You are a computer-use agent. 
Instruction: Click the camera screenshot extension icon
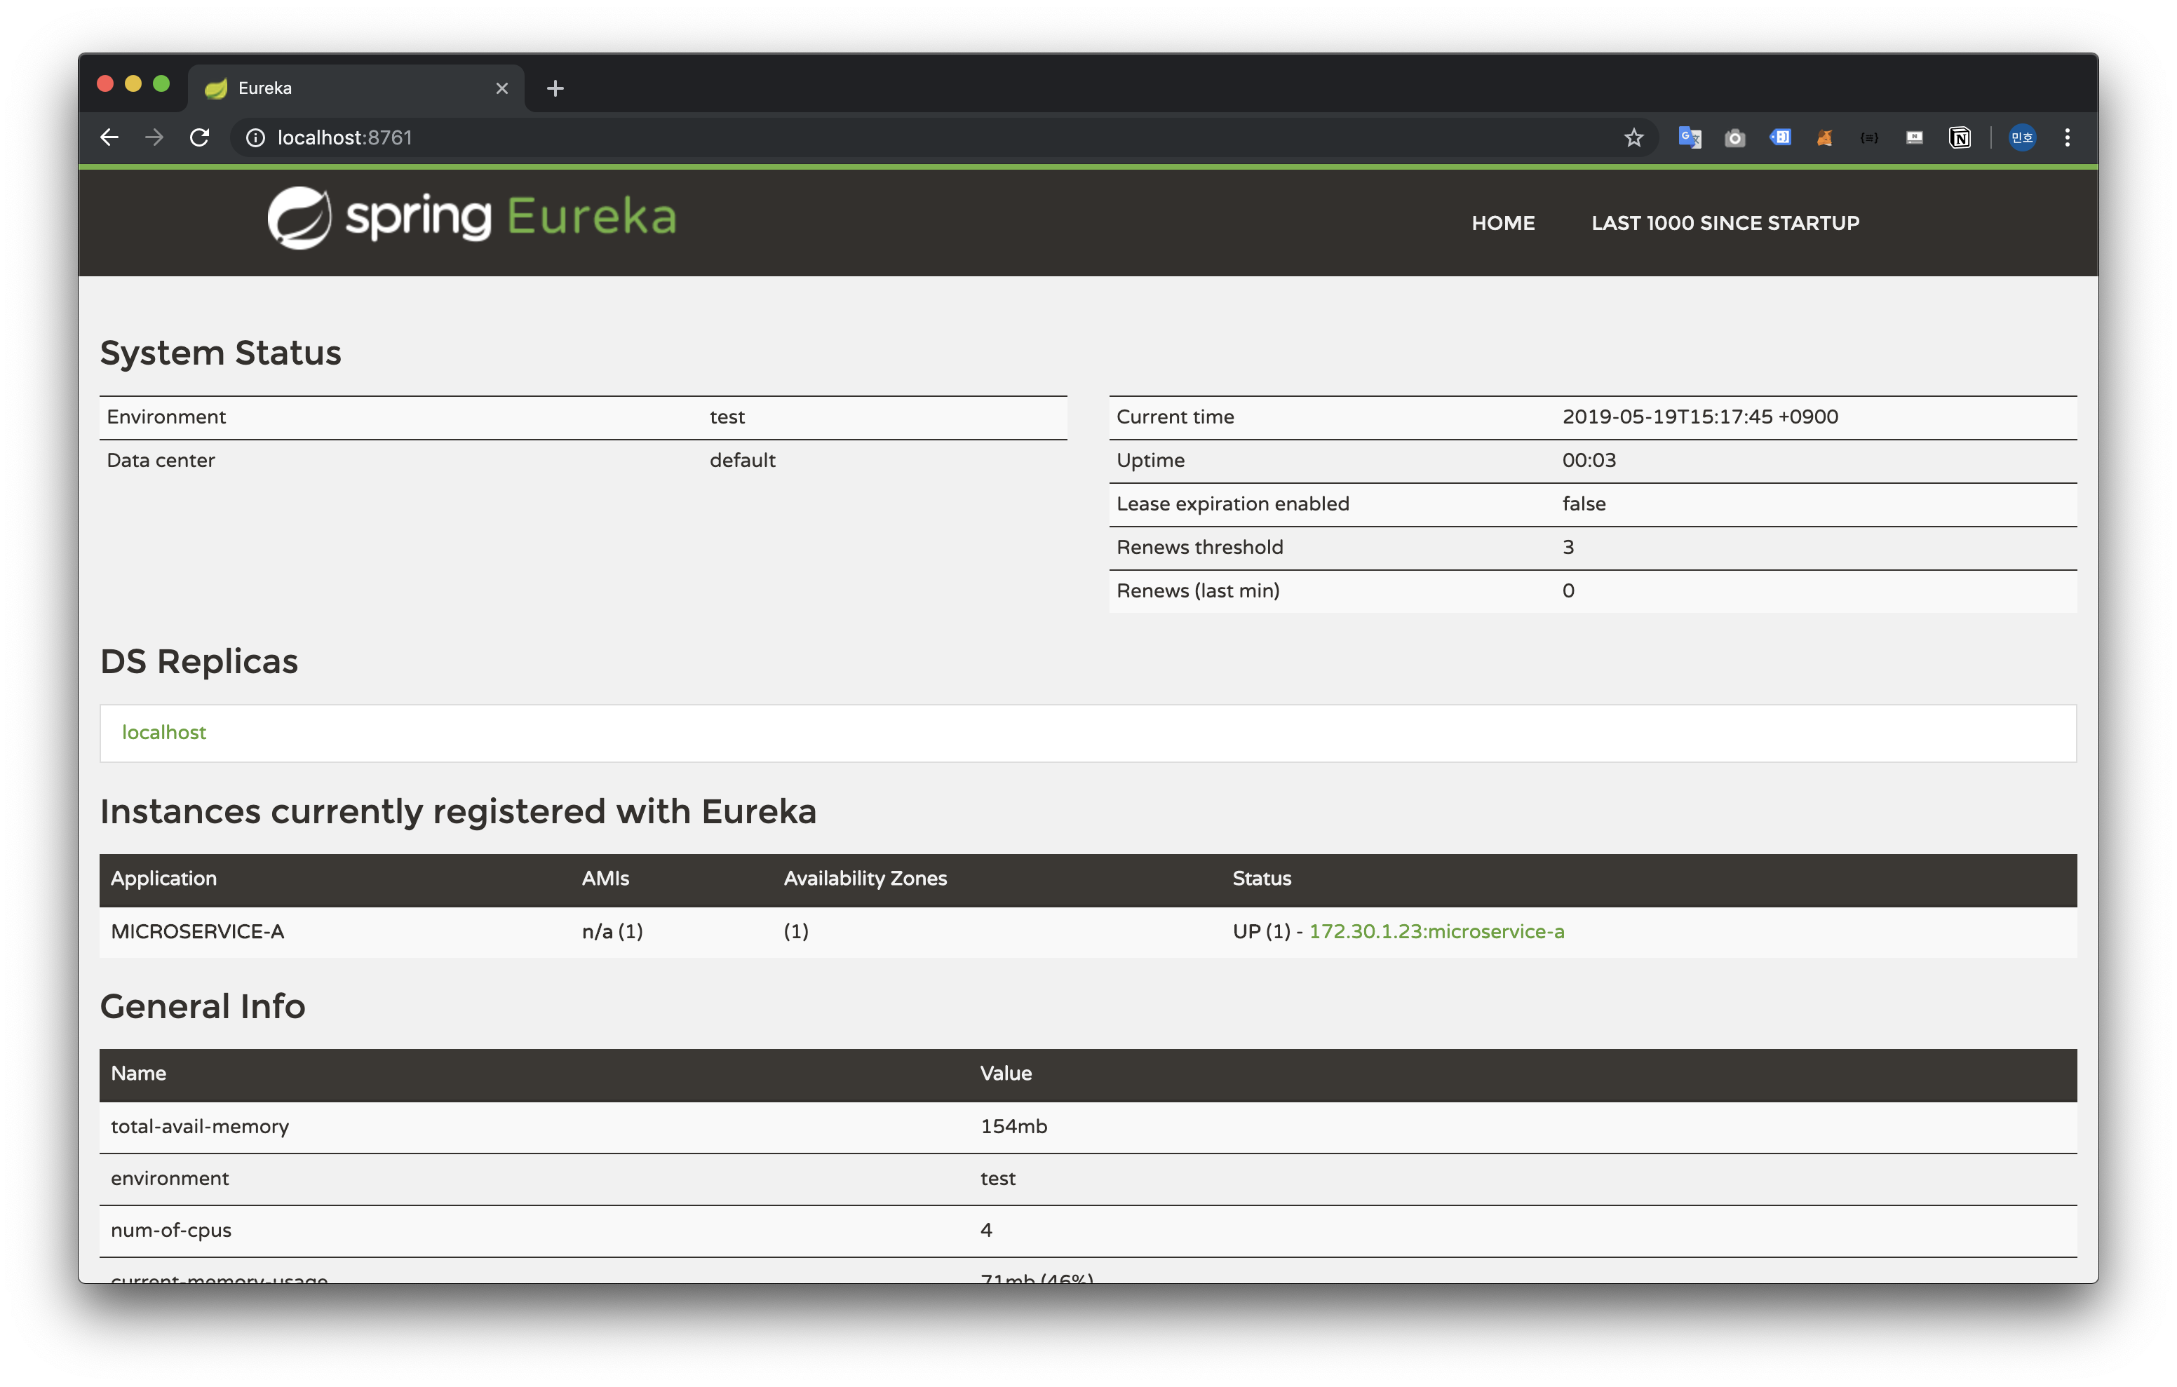click(x=1734, y=137)
